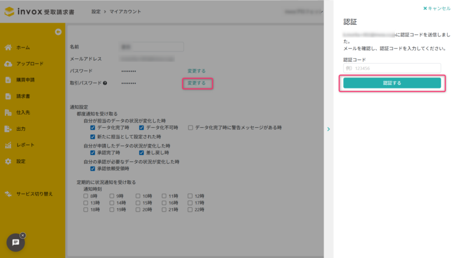Click the 仕入先 building icon
Screen dimensions: 464x258
(x=8, y=112)
